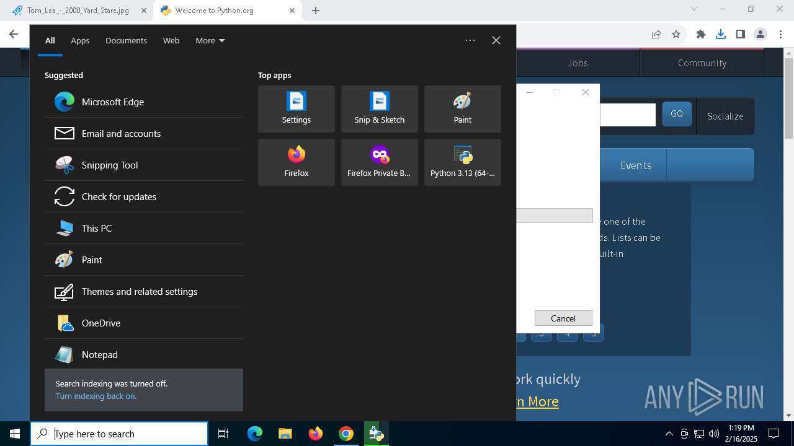This screenshot has height=446, width=794.
Task: Click the taskbar clock and date
Action: click(741, 434)
